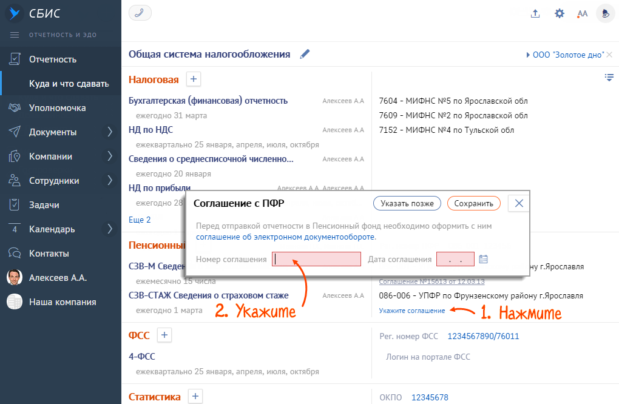Image resolution: width=619 pixels, height=404 pixels.
Task: Open calendar picker for agreement date
Action: point(483,259)
